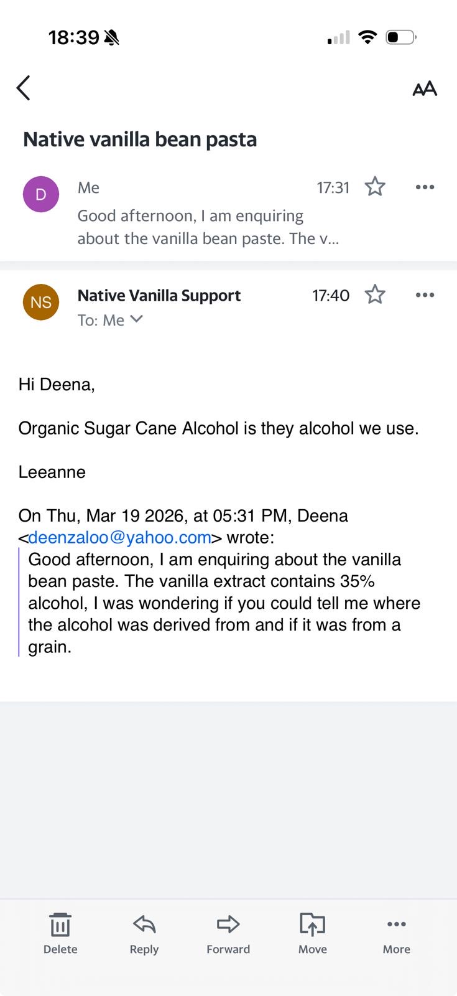The height and width of the screenshot is (996, 457).
Task: Tap the silent mode bell icon in the status bar
Action: (x=112, y=38)
